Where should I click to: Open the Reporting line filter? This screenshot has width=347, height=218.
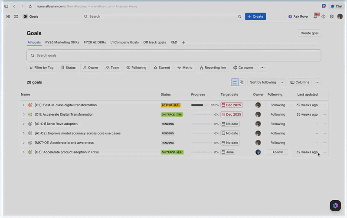point(213,68)
